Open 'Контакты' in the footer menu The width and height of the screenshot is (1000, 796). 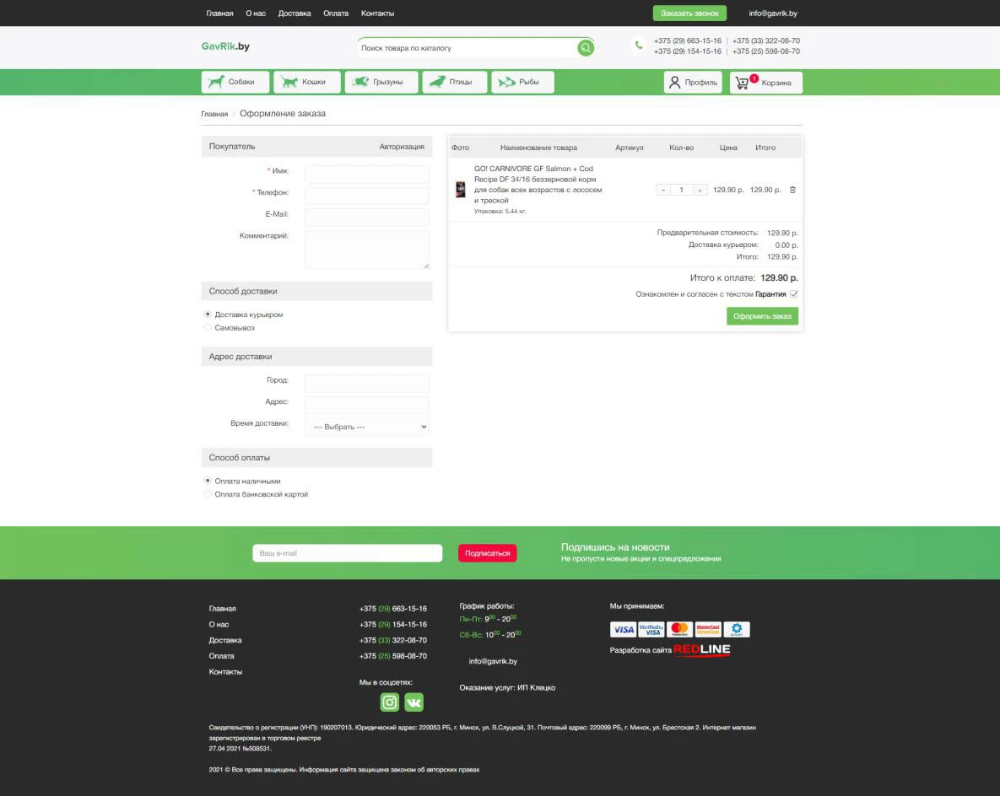click(x=226, y=672)
